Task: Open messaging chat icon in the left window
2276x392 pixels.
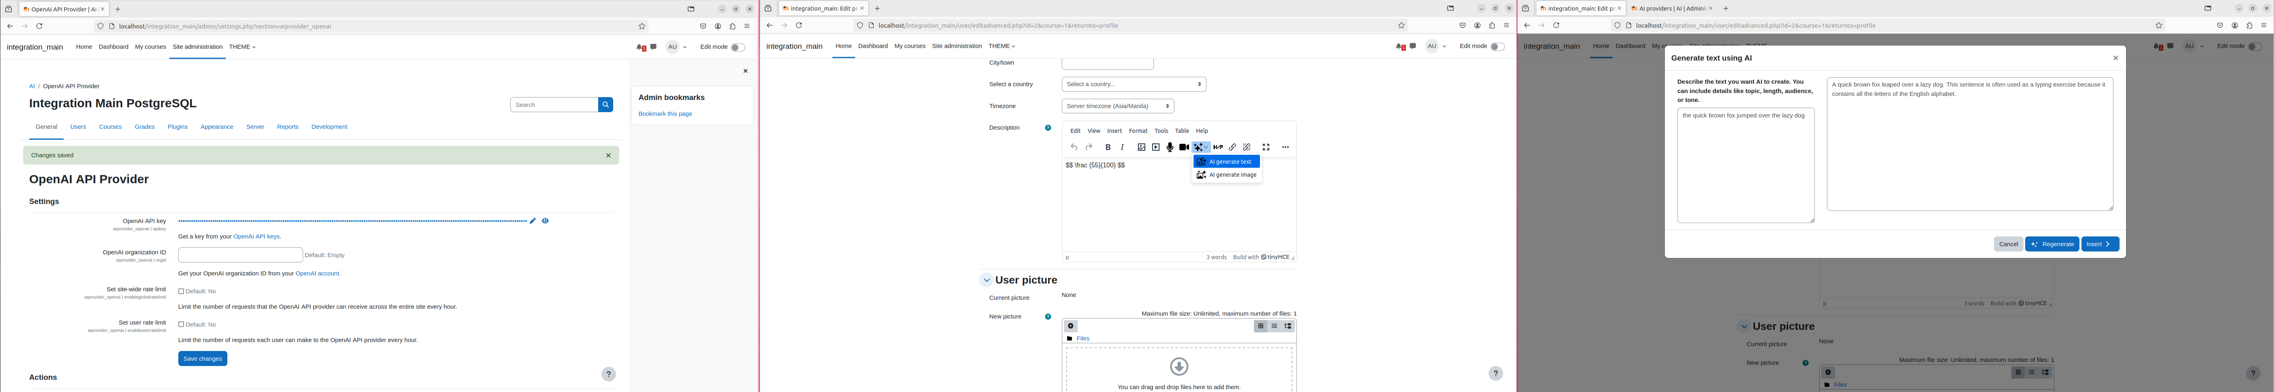Action: pyautogui.click(x=653, y=47)
